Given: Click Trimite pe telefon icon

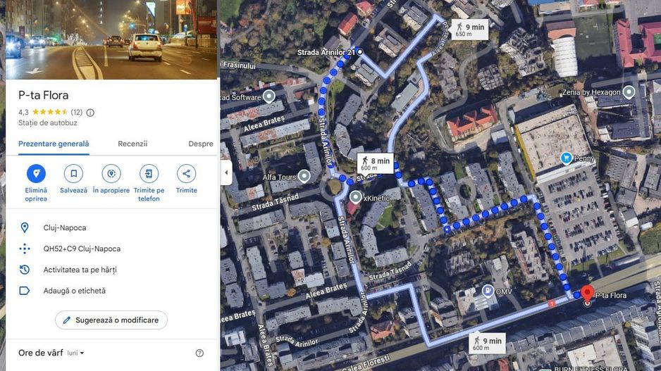Looking at the screenshot, I should tap(149, 173).
